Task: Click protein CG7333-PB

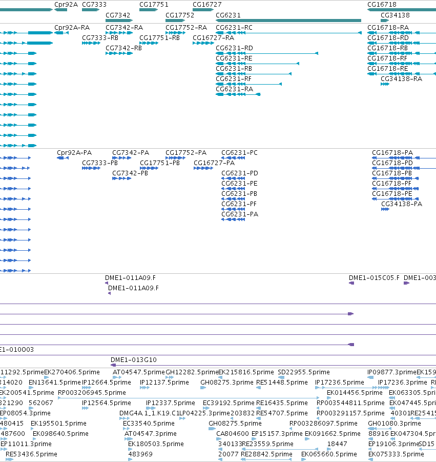Action: [99, 163]
